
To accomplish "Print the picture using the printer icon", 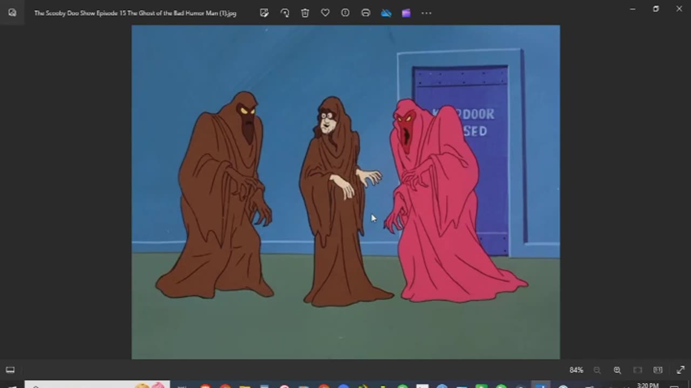I will pyautogui.click(x=365, y=13).
